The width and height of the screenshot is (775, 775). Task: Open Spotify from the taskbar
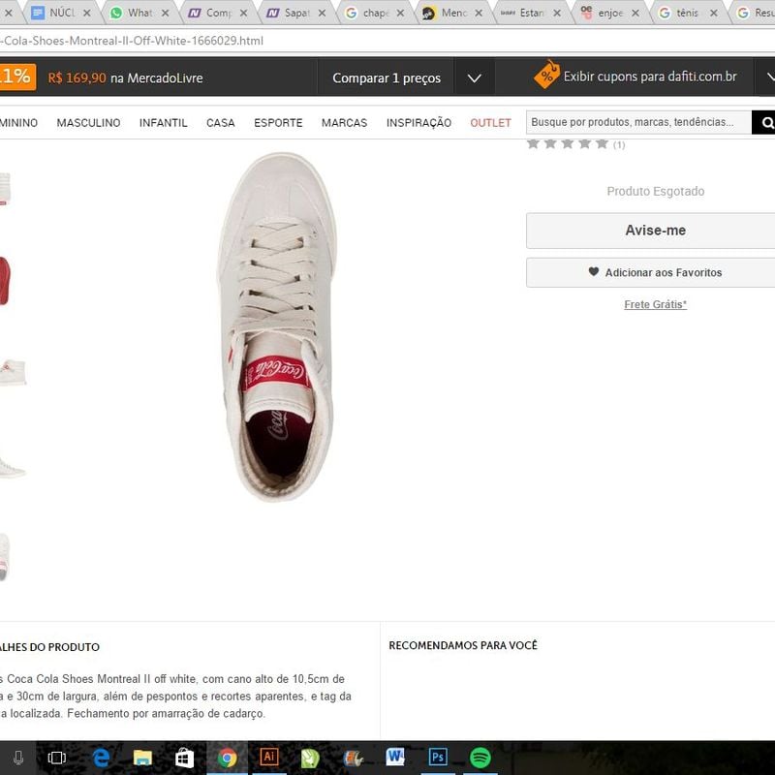coord(480,757)
